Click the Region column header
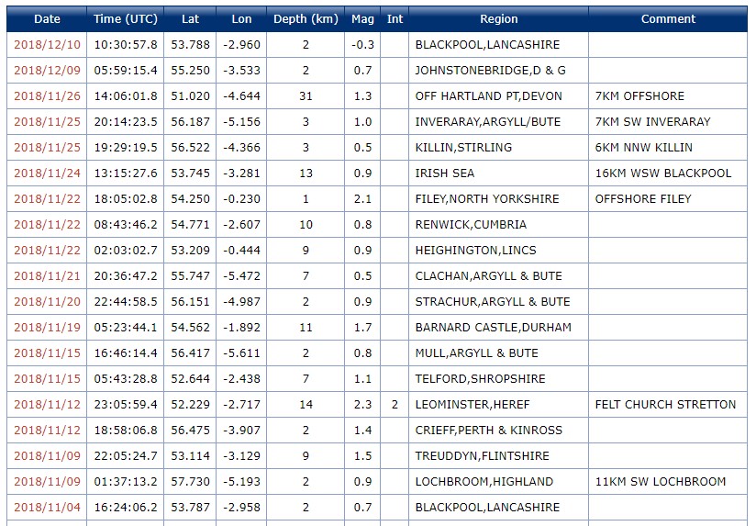 coord(498,19)
